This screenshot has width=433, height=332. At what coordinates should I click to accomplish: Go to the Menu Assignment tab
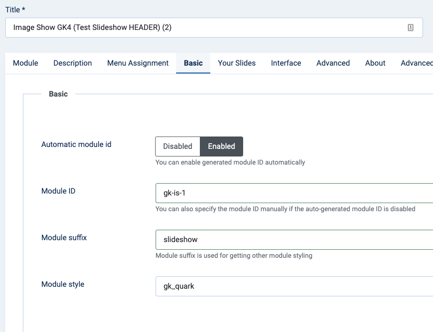[x=138, y=63]
